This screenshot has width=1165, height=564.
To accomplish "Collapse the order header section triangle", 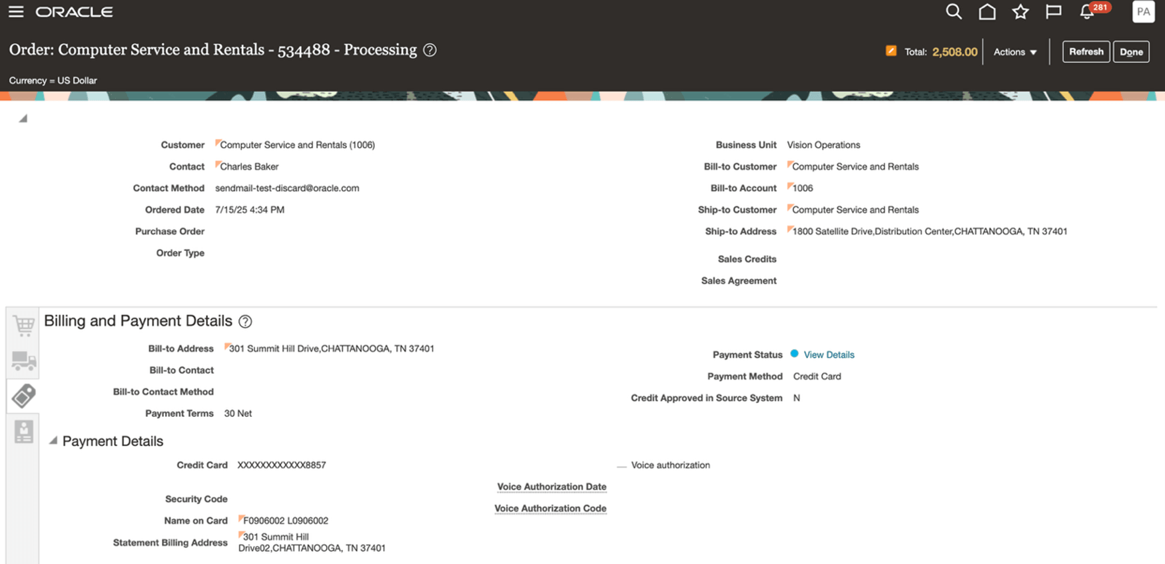I will pos(23,119).
